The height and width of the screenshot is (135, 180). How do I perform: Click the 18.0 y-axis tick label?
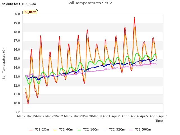click(17, 32)
